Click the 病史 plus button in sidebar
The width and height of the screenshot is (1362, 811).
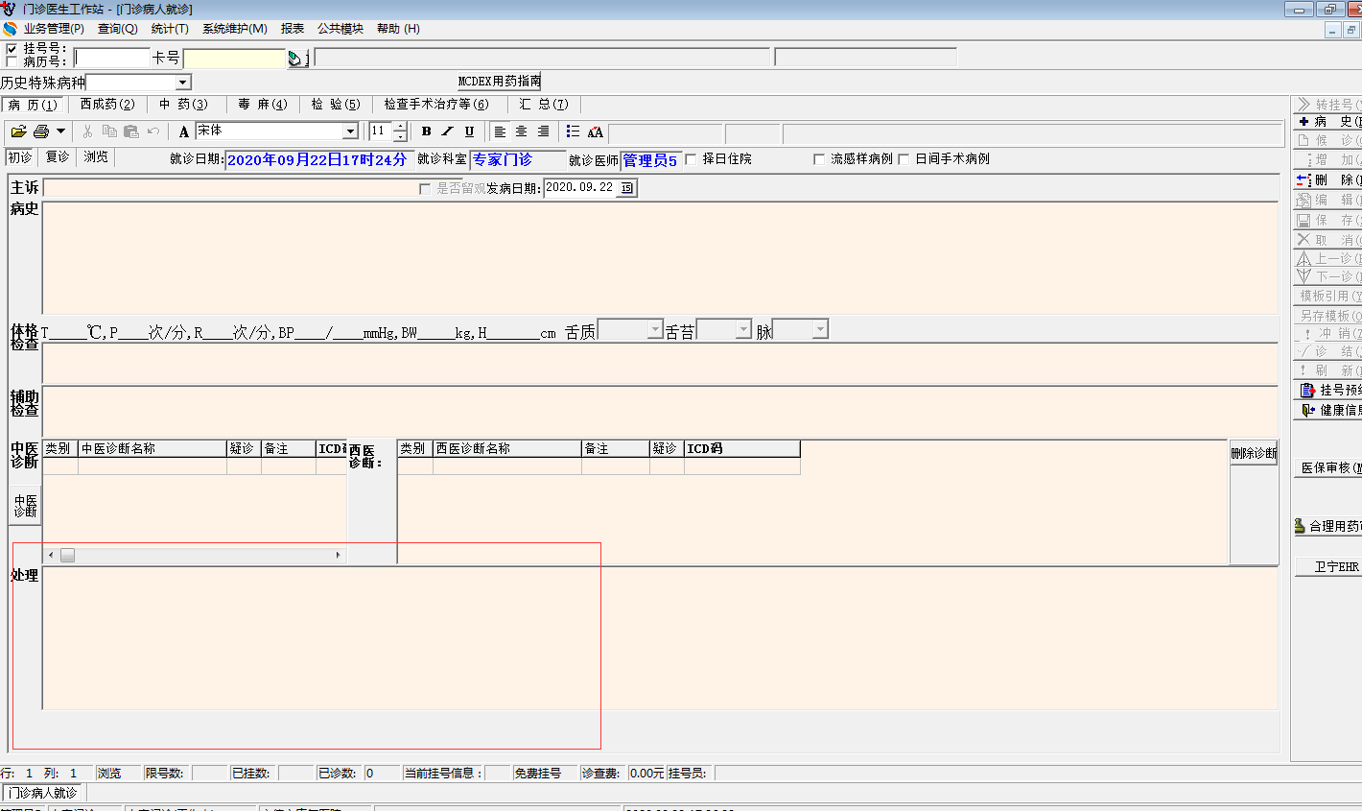tap(1328, 122)
